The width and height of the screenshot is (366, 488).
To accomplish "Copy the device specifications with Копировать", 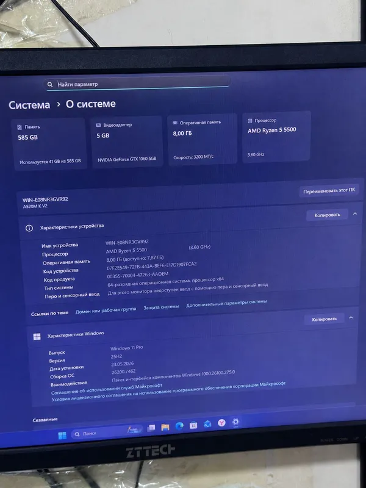I will point(327,215).
